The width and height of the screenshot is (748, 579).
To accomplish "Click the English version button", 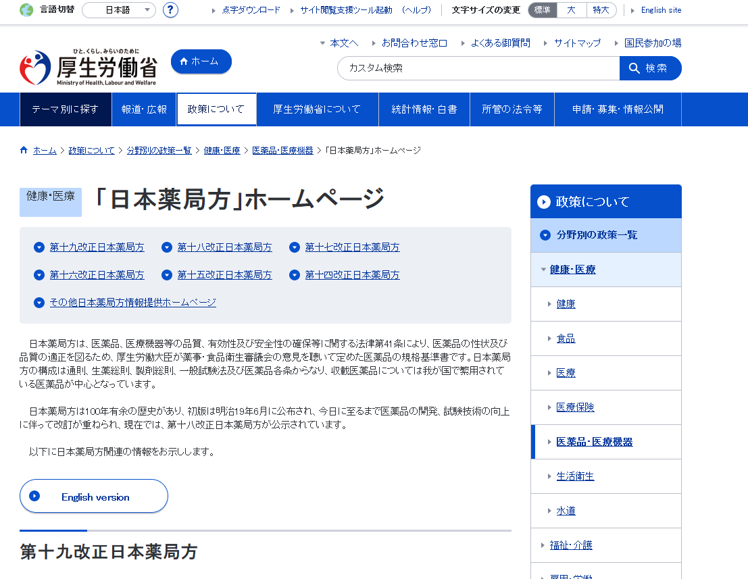I will coord(93,497).
